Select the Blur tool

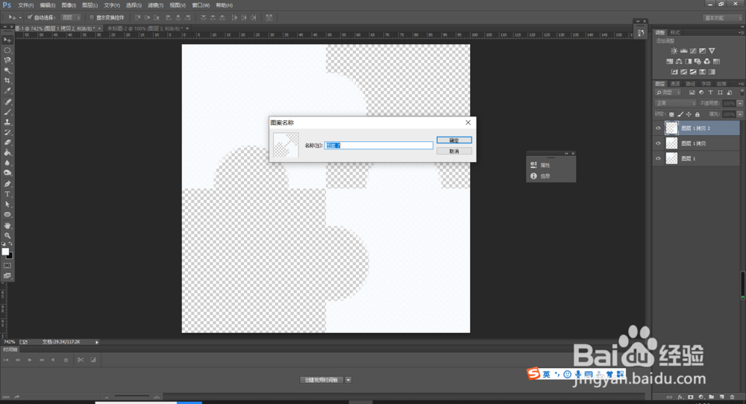(x=7, y=163)
